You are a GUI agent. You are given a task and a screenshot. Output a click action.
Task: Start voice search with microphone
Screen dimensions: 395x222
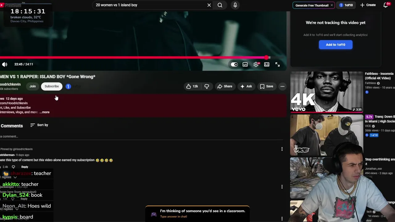(235, 5)
